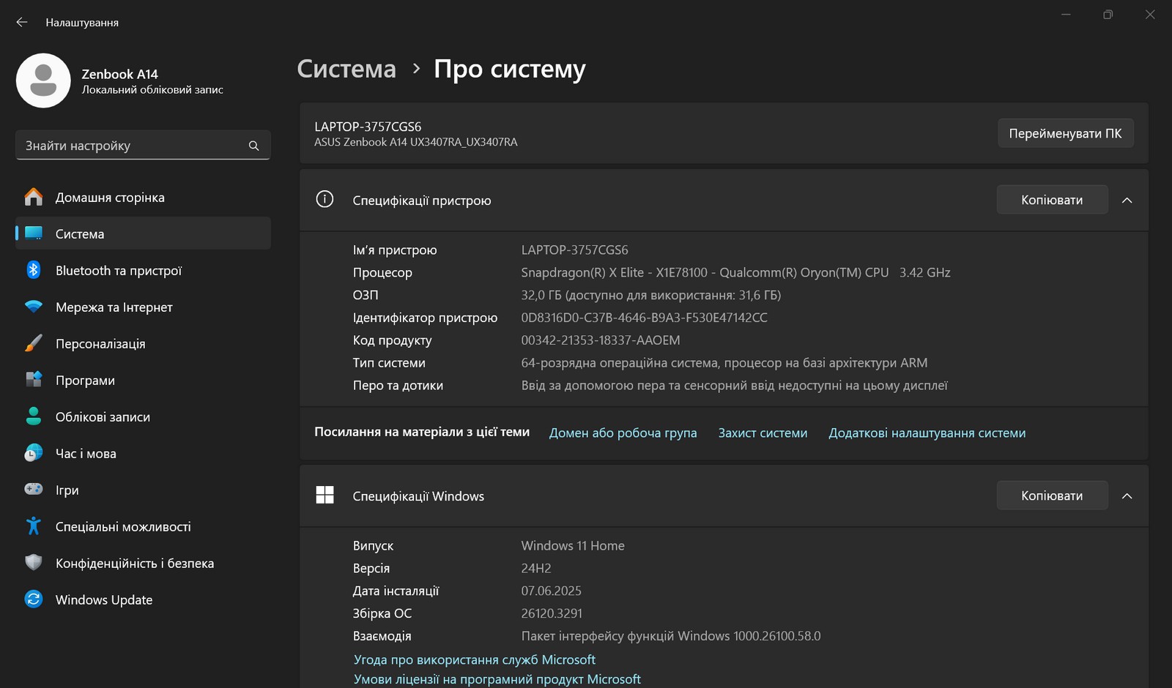Image resolution: width=1172 pixels, height=688 pixels.
Task: Click the Personalization paintbrush icon
Action: pos(34,343)
